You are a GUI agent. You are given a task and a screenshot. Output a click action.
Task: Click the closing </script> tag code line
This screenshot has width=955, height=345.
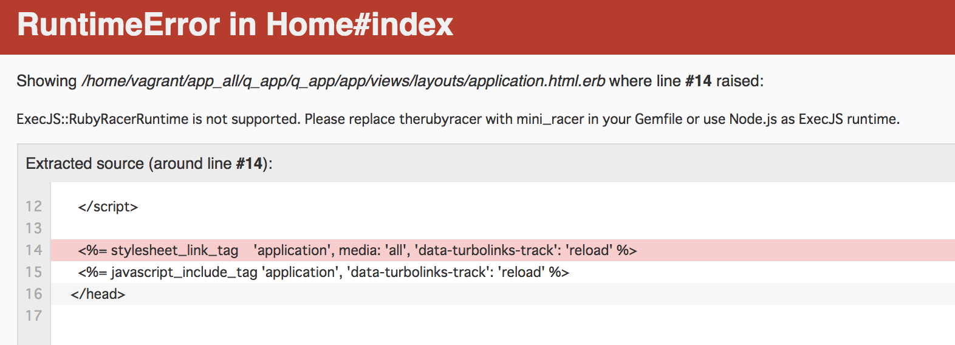coord(108,207)
